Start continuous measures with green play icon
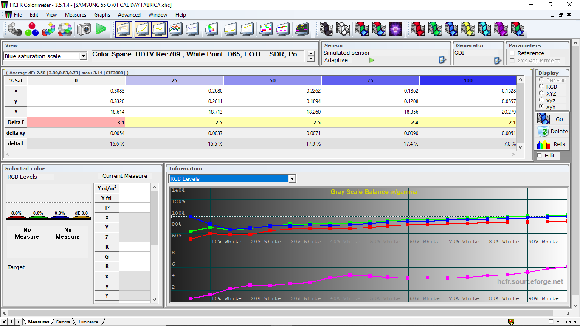 (101, 29)
